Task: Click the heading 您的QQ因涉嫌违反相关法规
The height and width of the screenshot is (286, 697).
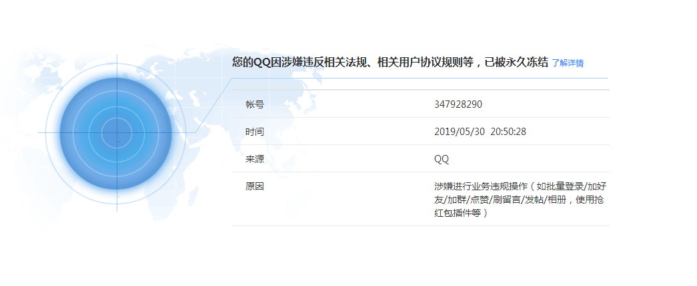Action: [x=390, y=62]
